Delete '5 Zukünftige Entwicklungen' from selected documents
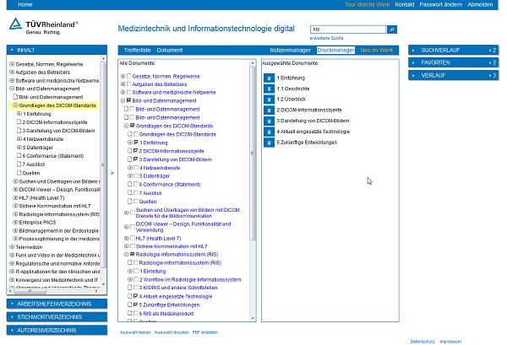The width and height of the screenshot is (507, 345). 269,143
